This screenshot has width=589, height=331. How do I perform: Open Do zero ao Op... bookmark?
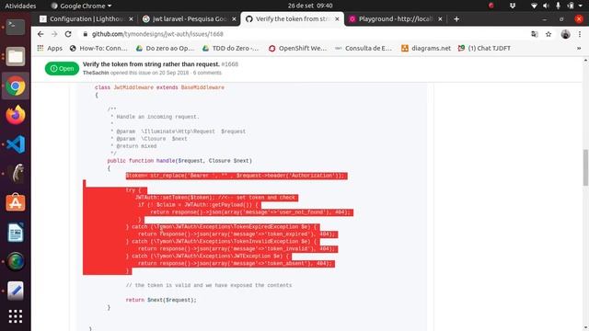[166, 48]
